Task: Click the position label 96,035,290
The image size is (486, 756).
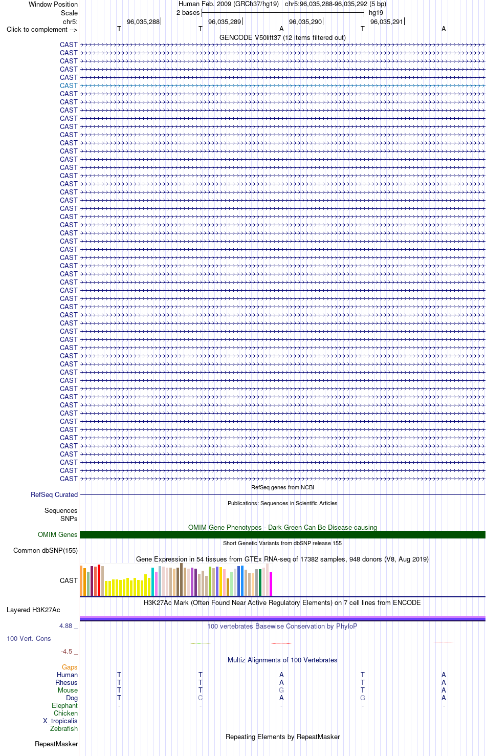Action: (305, 22)
